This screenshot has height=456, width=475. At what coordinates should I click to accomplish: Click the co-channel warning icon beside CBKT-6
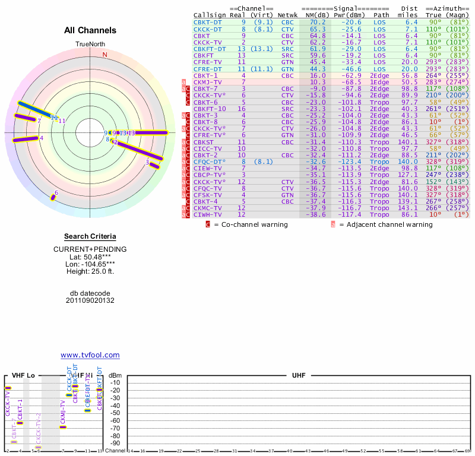188,102
